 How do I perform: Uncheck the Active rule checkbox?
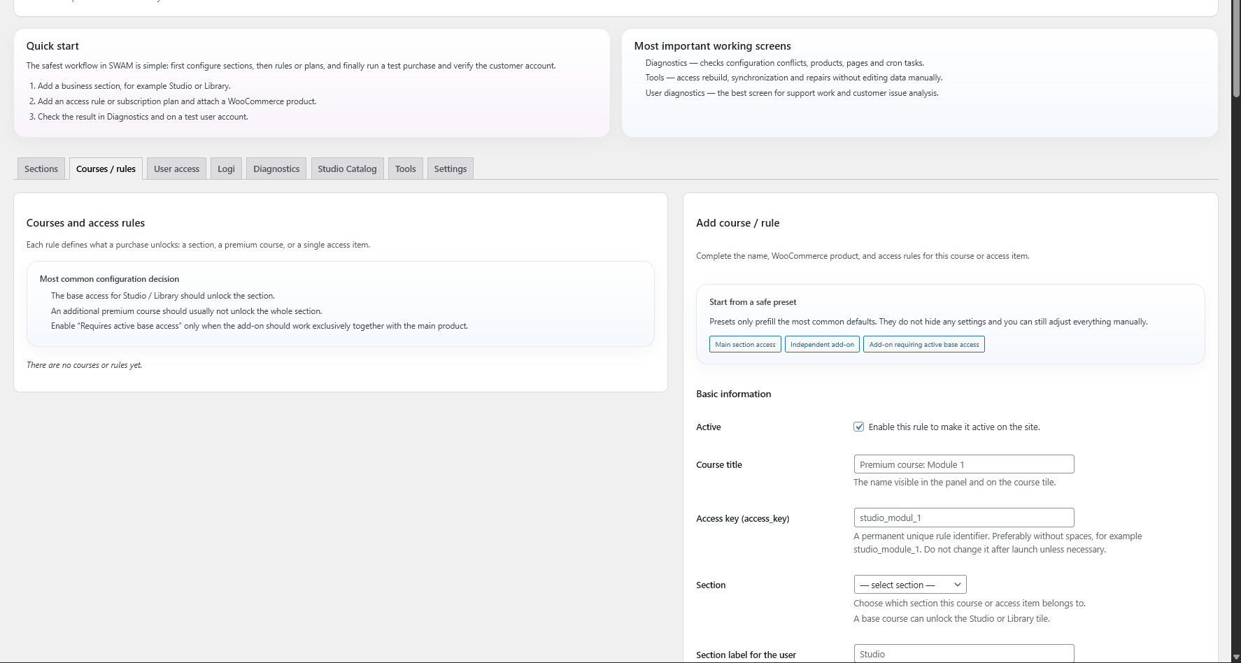pyautogui.click(x=859, y=427)
